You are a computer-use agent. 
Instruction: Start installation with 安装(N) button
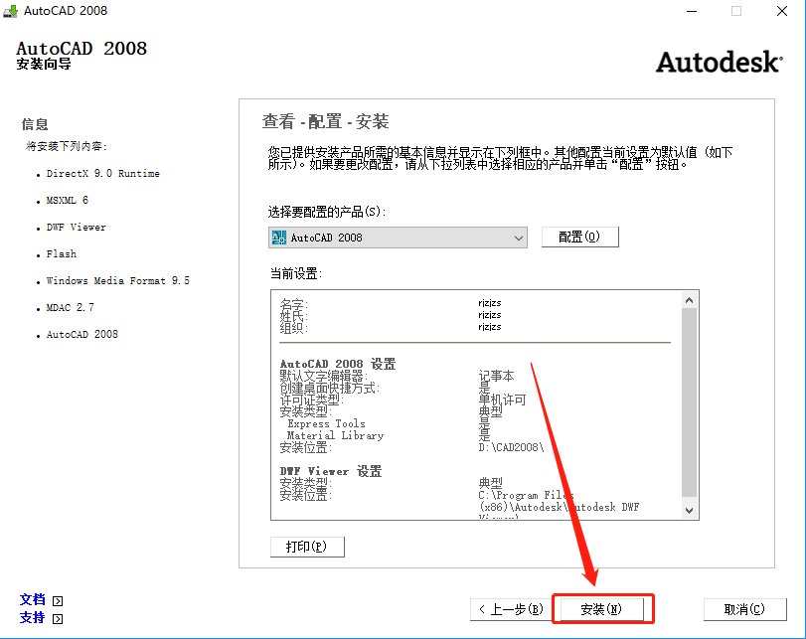pyautogui.click(x=601, y=609)
